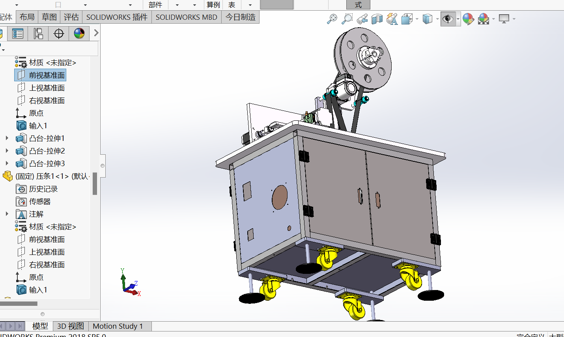The width and height of the screenshot is (564, 337).
Task: Click the 传感器 gauge icon
Action: click(21, 202)
